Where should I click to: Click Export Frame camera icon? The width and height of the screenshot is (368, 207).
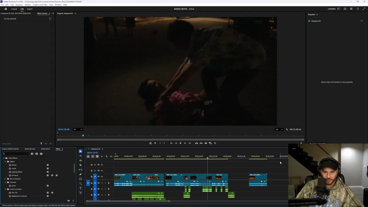click(206, 143)
